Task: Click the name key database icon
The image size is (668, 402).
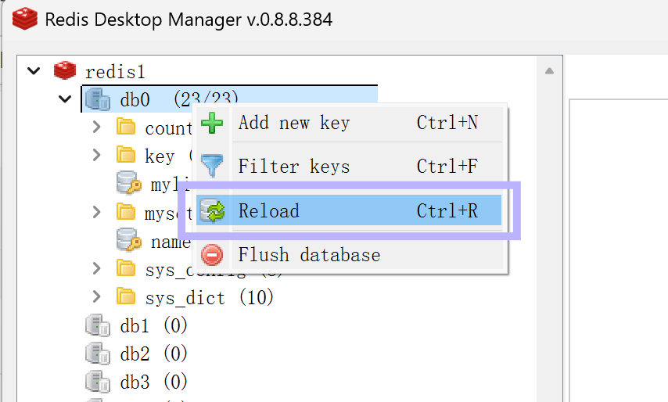Action: (x=128, y=240)
